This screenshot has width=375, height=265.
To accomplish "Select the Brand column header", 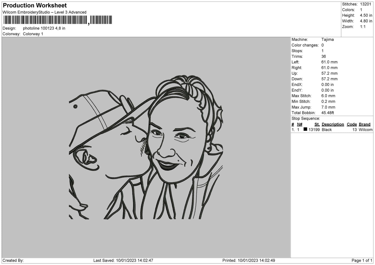I will click(x=365, y=124).
